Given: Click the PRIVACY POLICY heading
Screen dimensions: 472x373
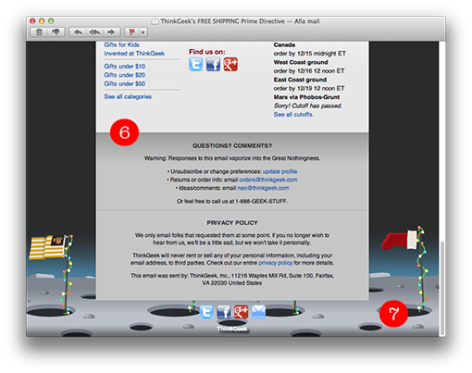Looking at the screenshot, I should tap(232, 222).
